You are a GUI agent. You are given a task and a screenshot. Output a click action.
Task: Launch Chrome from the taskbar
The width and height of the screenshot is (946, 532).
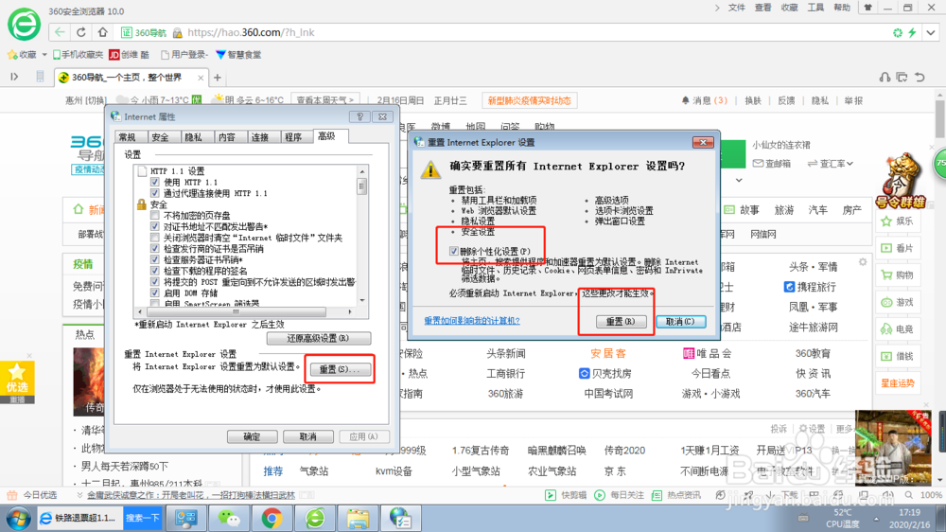[x=272, y=518]
